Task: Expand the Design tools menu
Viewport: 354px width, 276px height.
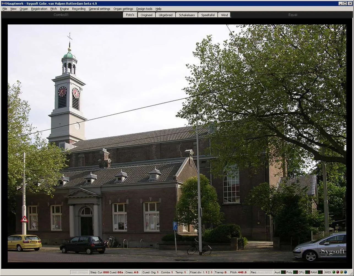Action: (144, 9)
